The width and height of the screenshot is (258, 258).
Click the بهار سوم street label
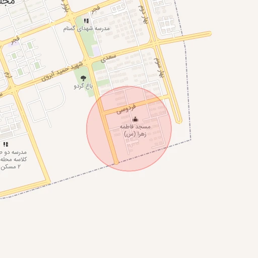point(159,68)
